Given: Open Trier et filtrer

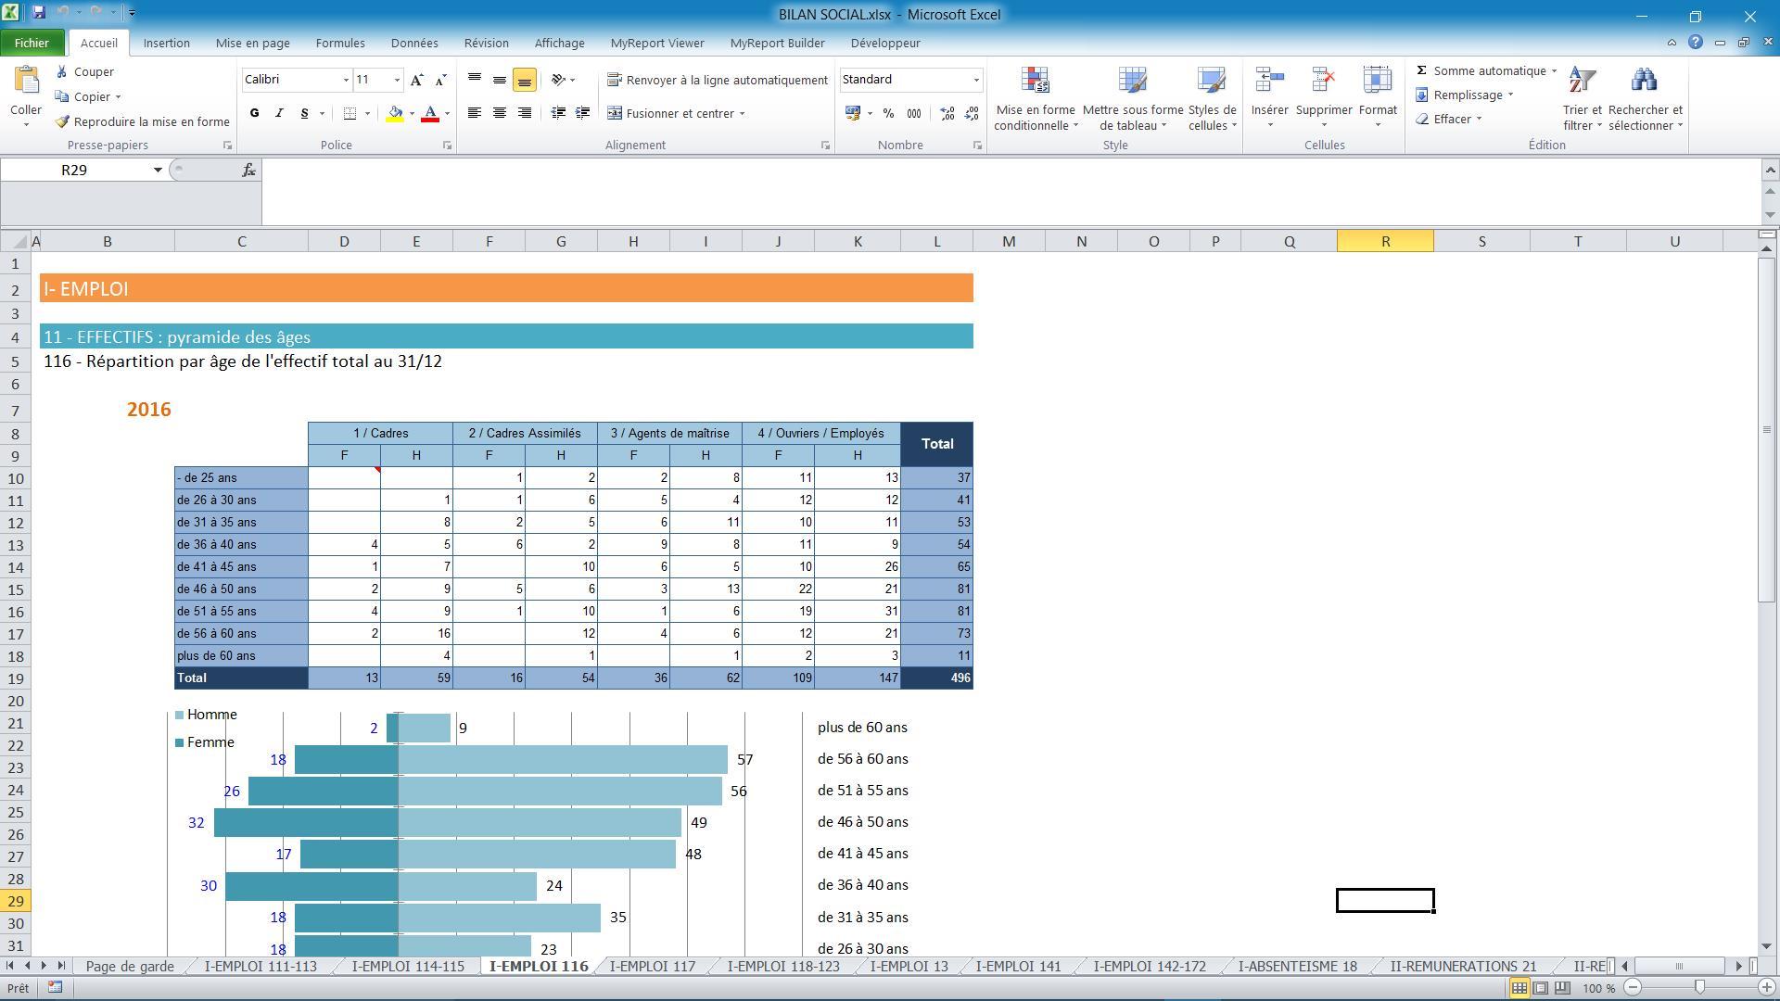Looking at the screenshot, I should (x=1583, y=98).
